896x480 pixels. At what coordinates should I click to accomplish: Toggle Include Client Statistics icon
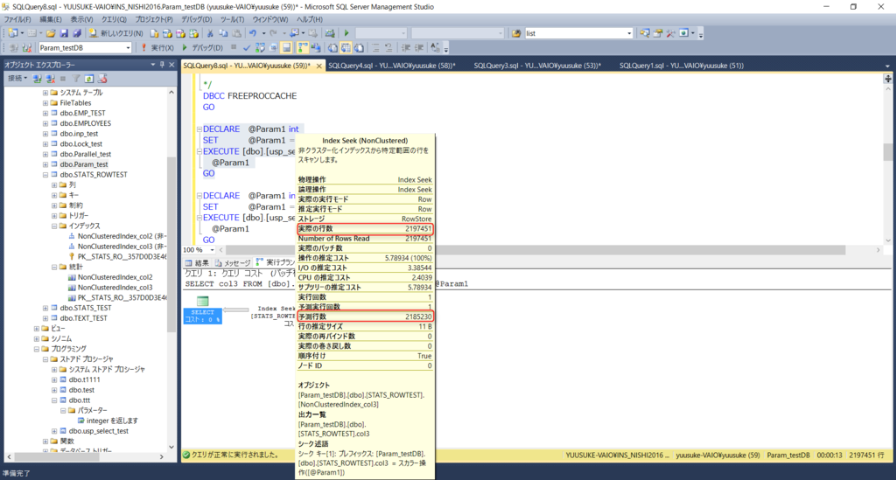click(315, 48)
